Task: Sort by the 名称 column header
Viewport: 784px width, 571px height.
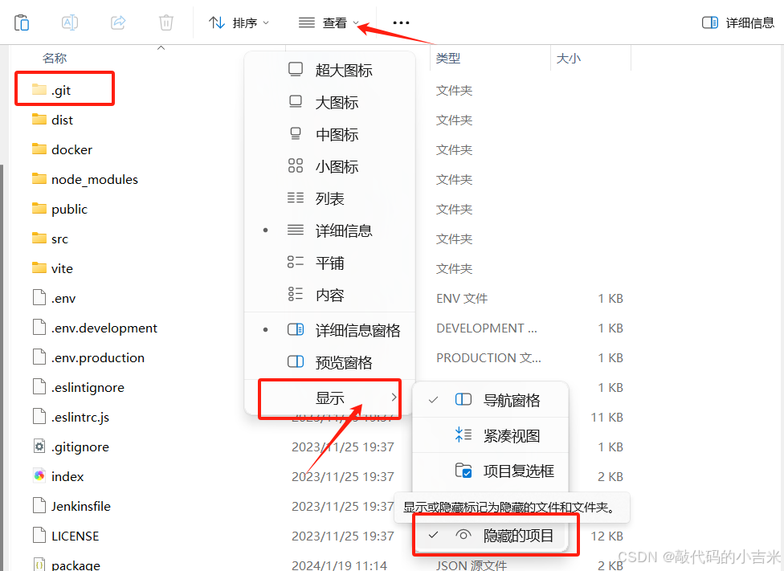Action: (55, 59)
